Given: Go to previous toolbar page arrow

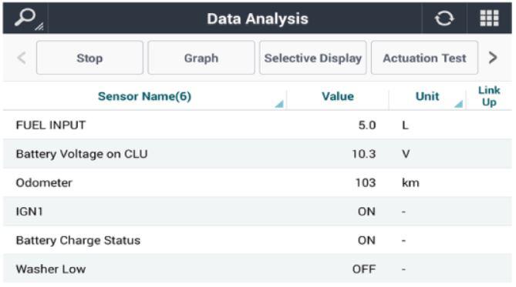Looking at the screenshot, I should point(22,58).
